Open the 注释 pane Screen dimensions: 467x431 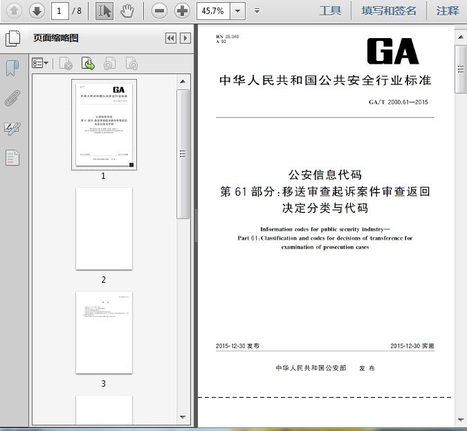pyautogui.click(x=448, y=11)
